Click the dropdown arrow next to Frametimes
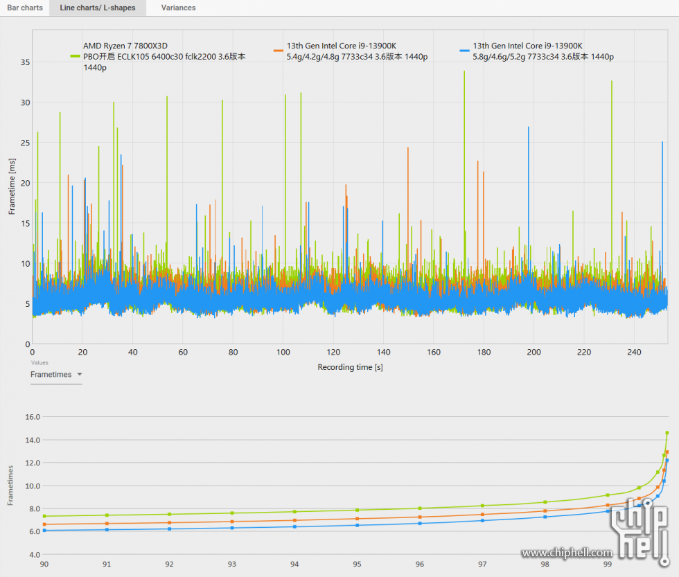679x577 pixels. [79, 375]
